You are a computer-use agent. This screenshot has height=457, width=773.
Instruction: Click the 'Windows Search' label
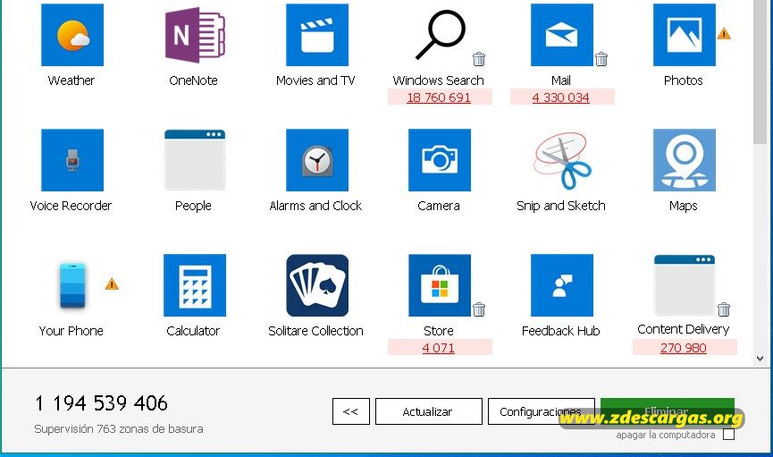pos(439,80)
